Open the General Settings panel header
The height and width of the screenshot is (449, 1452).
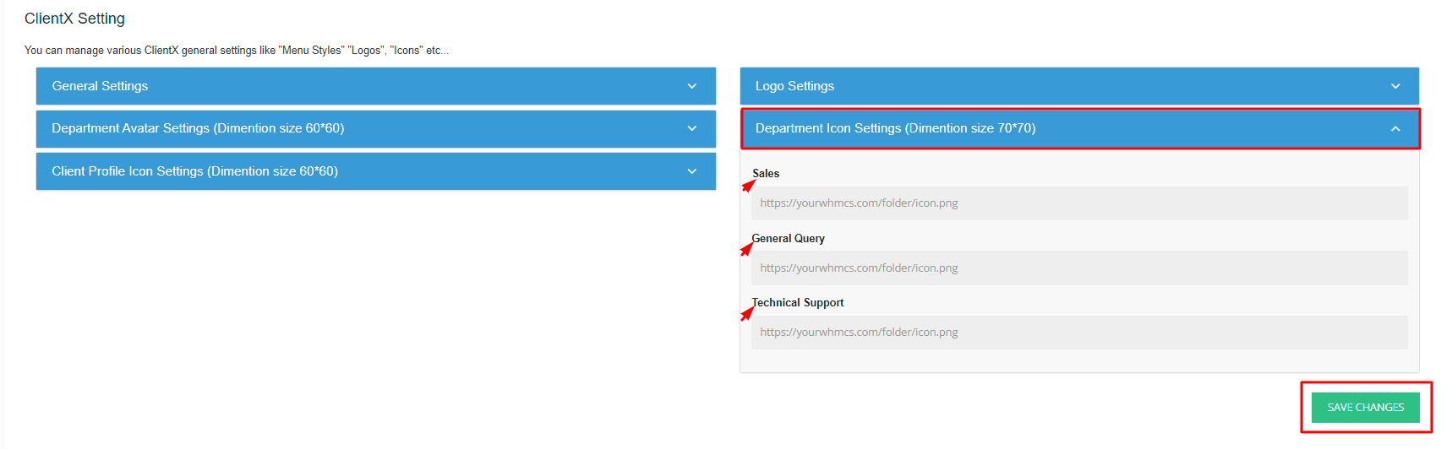(100, 86)
